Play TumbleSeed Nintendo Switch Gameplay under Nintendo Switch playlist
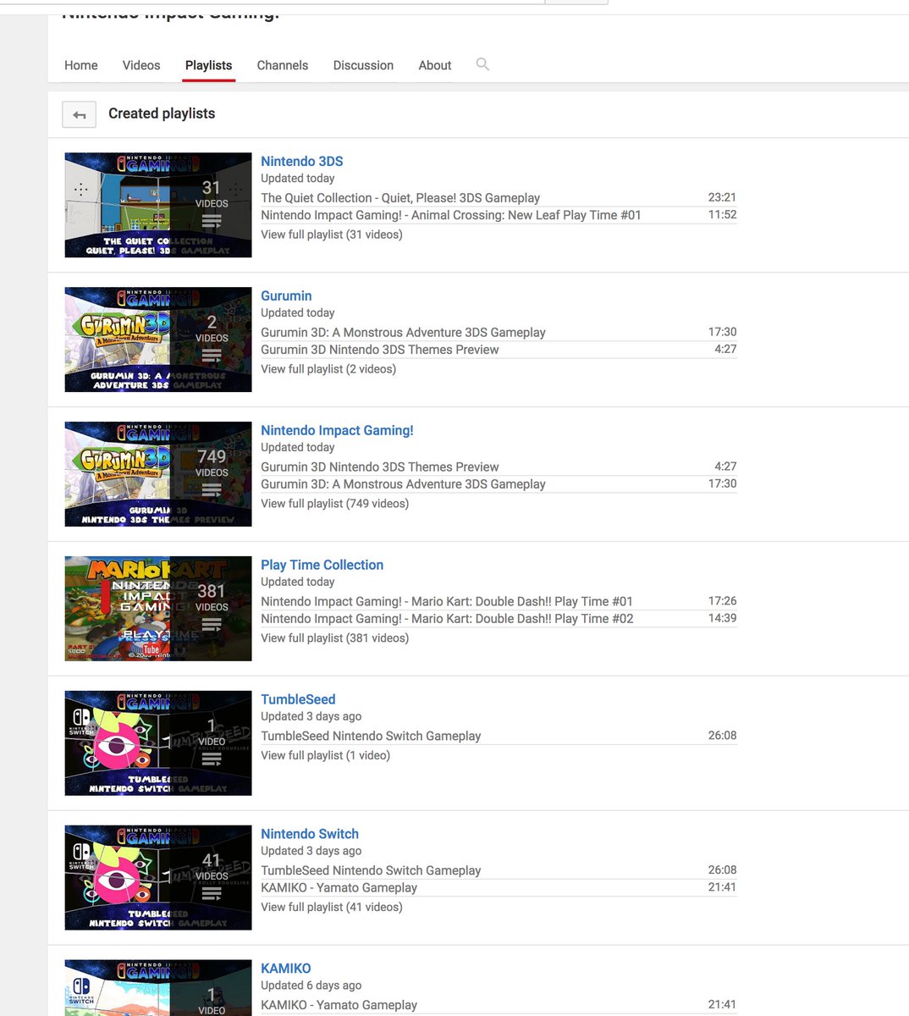Screen dimensions: 909x1016 (371, 871)
